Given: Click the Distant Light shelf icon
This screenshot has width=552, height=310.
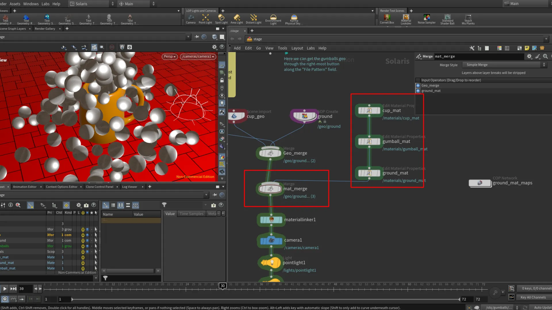Looking at the screenshot, I should [253, 18].
